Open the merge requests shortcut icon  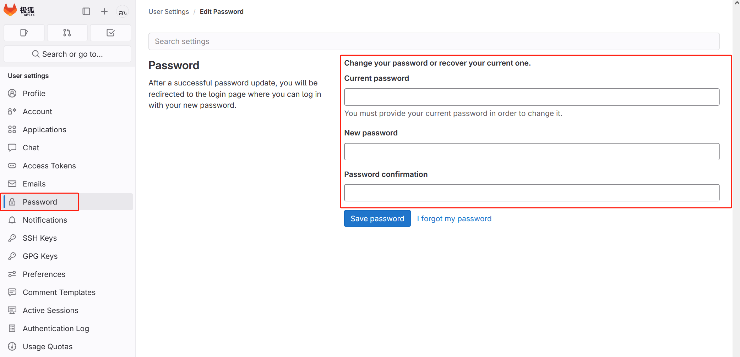67,33
